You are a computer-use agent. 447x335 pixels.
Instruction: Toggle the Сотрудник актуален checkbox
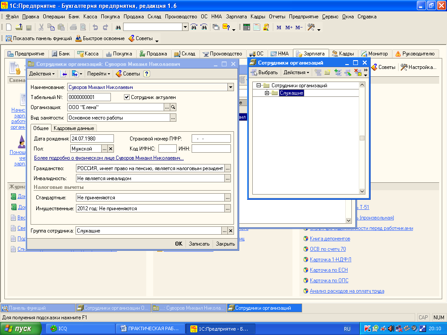pos(127,97)
